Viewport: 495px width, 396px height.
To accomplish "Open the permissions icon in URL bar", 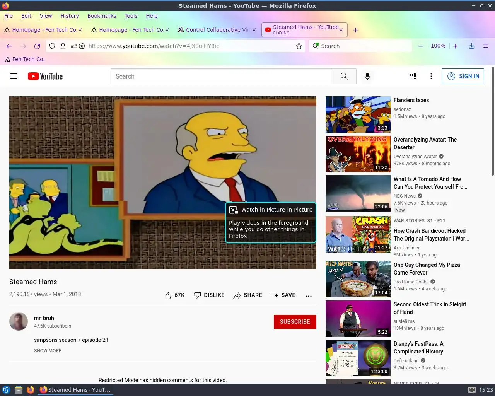I will coord(73,46).
